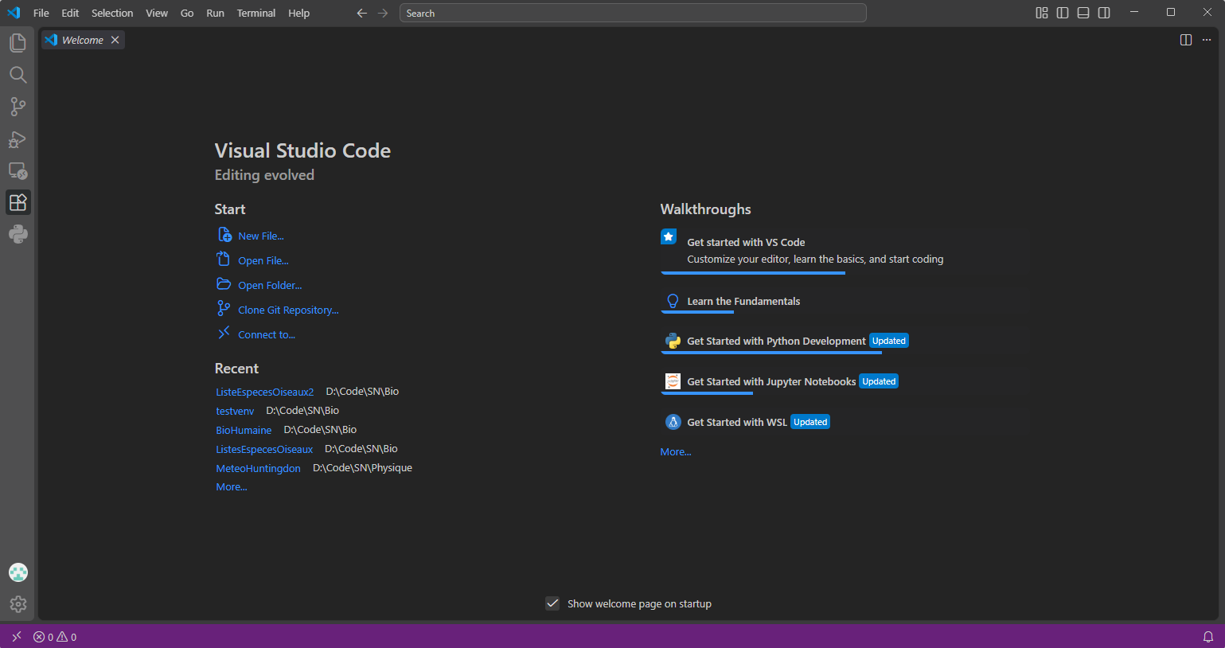
Task: Open the Selection menu
Action: pyautogui.click(x=112, y=13)
